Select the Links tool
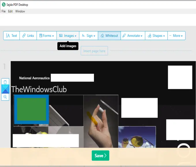Screen dimensions: 196x167 tap(28, 36)
